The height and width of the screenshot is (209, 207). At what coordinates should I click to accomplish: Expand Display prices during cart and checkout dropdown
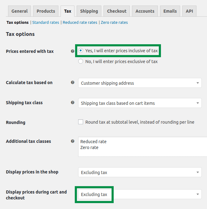pos(140,194)
